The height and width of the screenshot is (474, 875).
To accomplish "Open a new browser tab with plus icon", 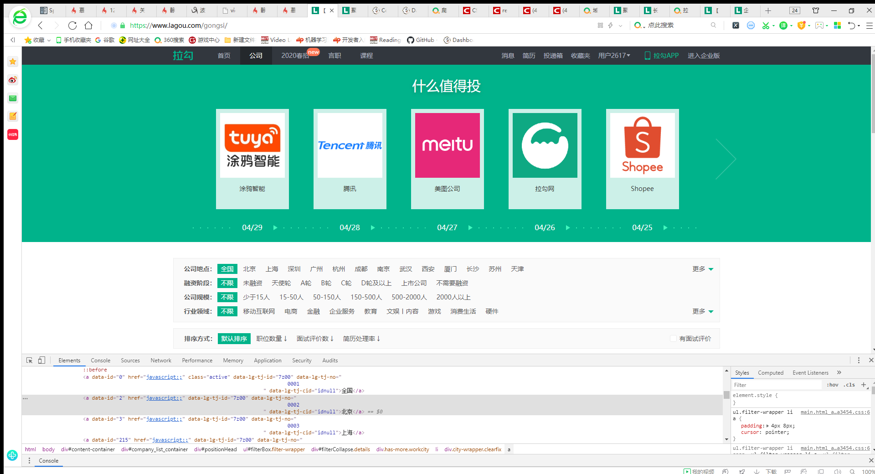I will (768, 10).
